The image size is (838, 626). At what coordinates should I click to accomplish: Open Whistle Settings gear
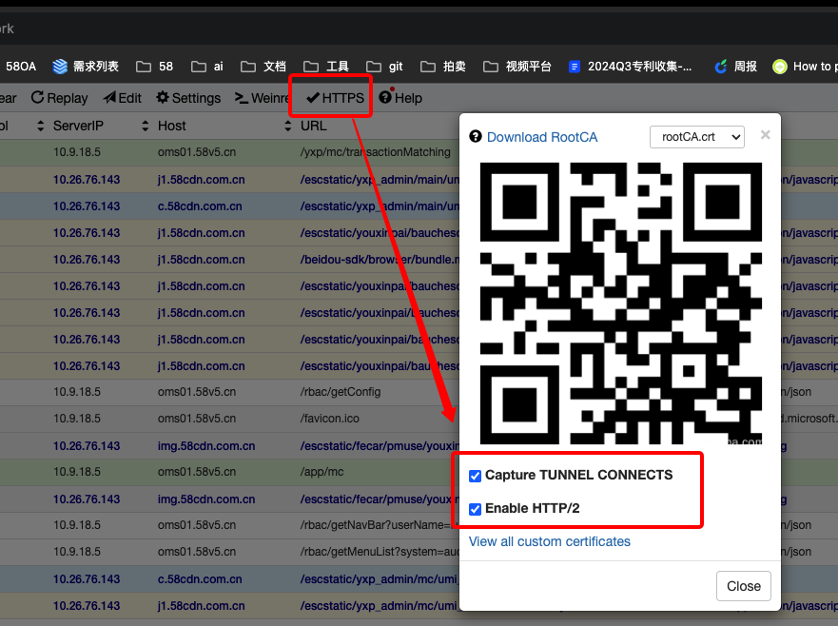(x=188, y=98)
